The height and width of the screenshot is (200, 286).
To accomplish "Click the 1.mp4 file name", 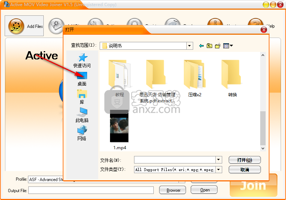I will 120,147.
